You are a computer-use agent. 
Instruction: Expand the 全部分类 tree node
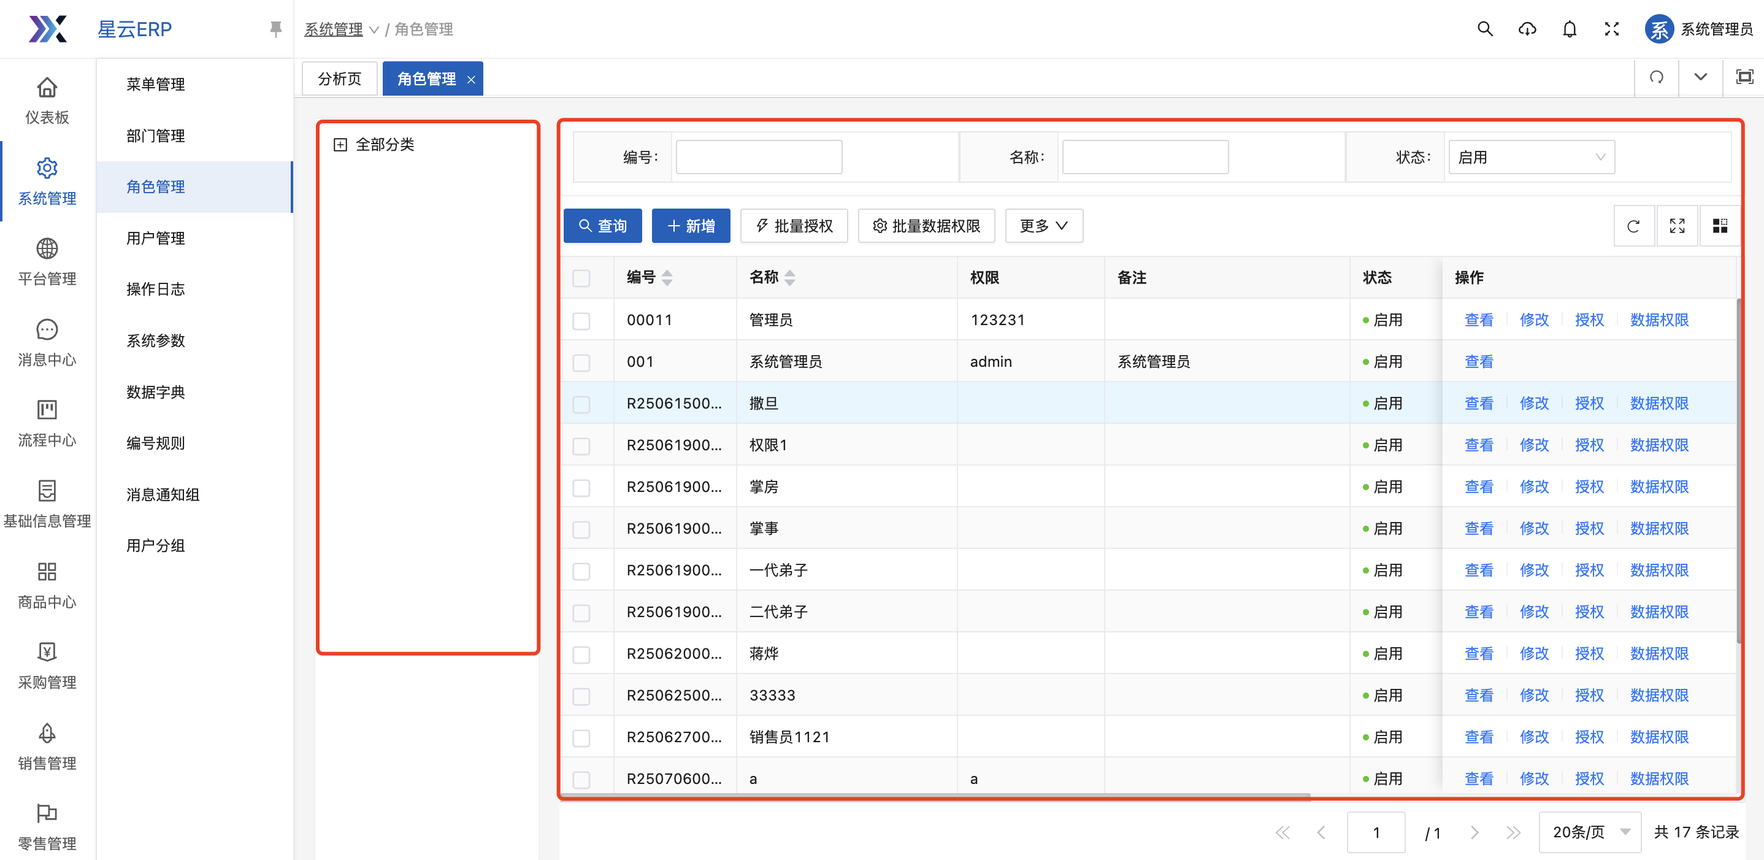point(340,145)
